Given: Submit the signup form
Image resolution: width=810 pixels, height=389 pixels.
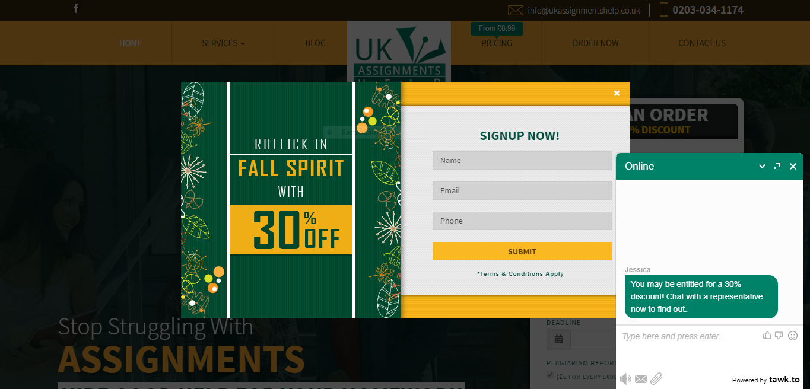Looking at the screenshot, I should tap(522, 251).
